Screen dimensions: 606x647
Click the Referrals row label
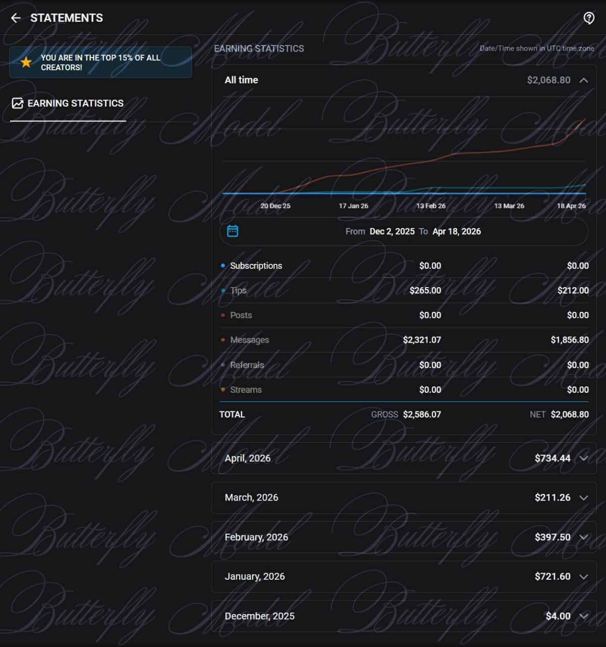(247, 364)
